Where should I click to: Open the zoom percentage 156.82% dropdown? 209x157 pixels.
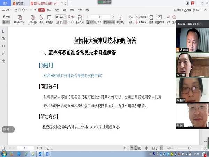point(65,17)
